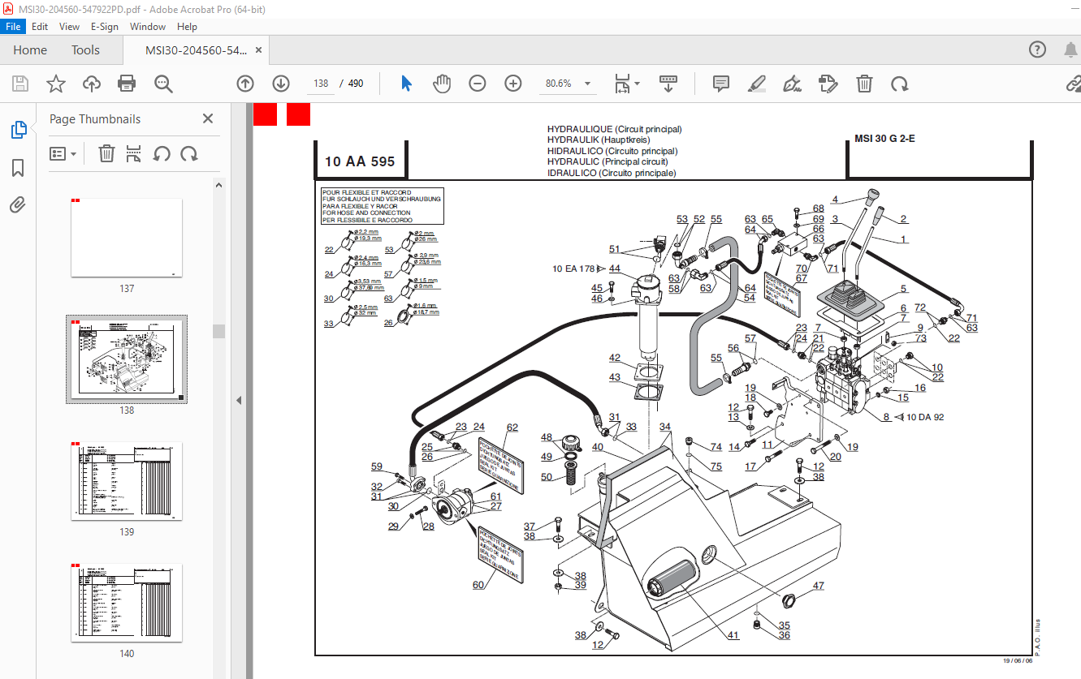Screen dimensions: 1081x679
Task: Open the Window menu
Action: pos(148,27)
